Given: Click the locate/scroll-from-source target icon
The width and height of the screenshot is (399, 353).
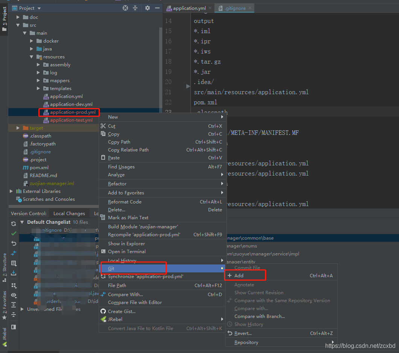Looking at the screenshot, I should pos(125,8).
